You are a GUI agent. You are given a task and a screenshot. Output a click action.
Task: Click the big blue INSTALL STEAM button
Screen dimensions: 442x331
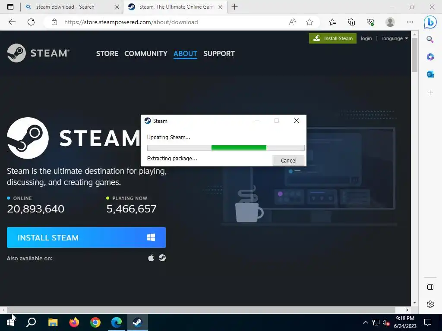(86, 237)
